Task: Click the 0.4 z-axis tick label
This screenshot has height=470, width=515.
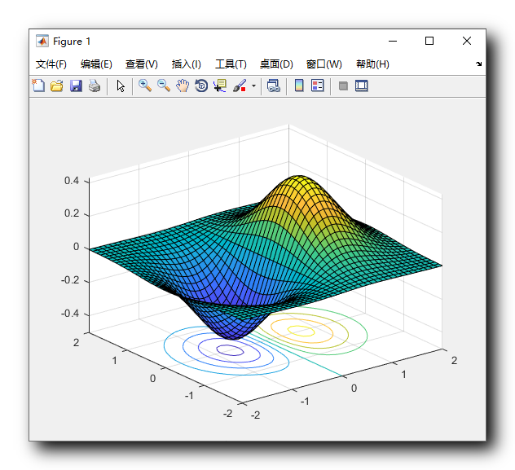Action: [72, 181]
